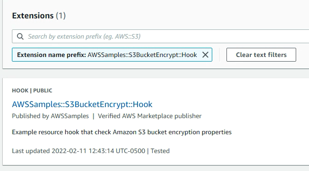The height and width of the screenshot is (171, 309).
Task: Click Published by AWSSamples text
Action: (50, 116)
